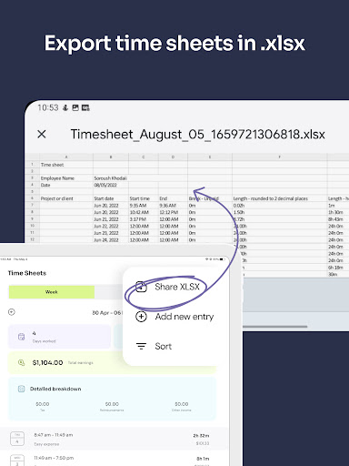Tap the date badge icon on 11:49 am entry
349x466 pixels.
coord(17,461)
